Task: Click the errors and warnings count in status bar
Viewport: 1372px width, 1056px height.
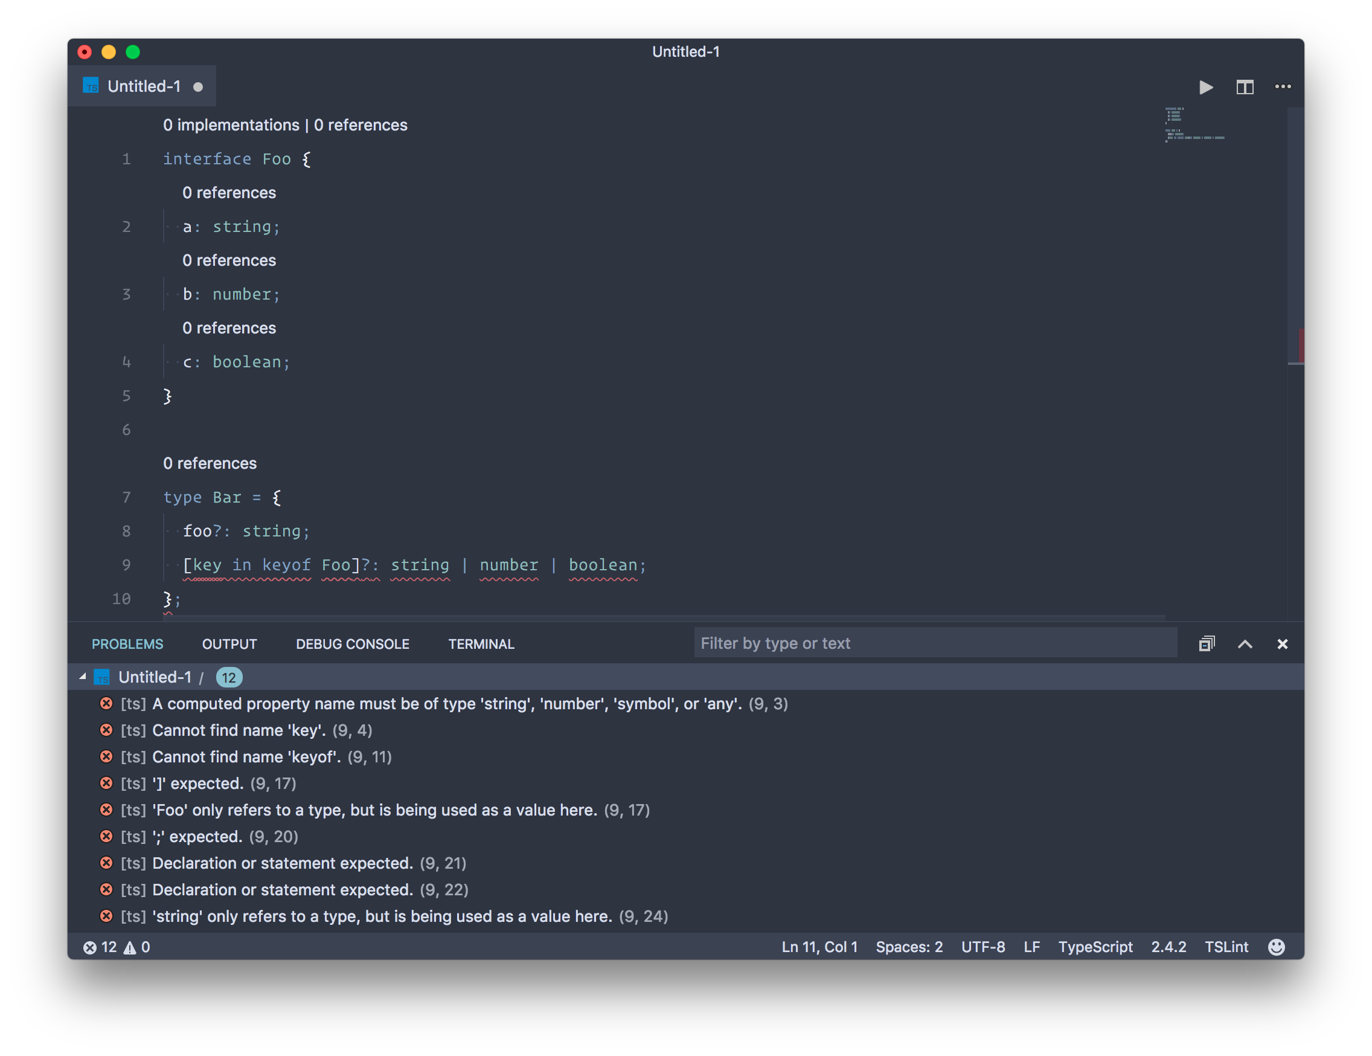Action: coord(117,947)
